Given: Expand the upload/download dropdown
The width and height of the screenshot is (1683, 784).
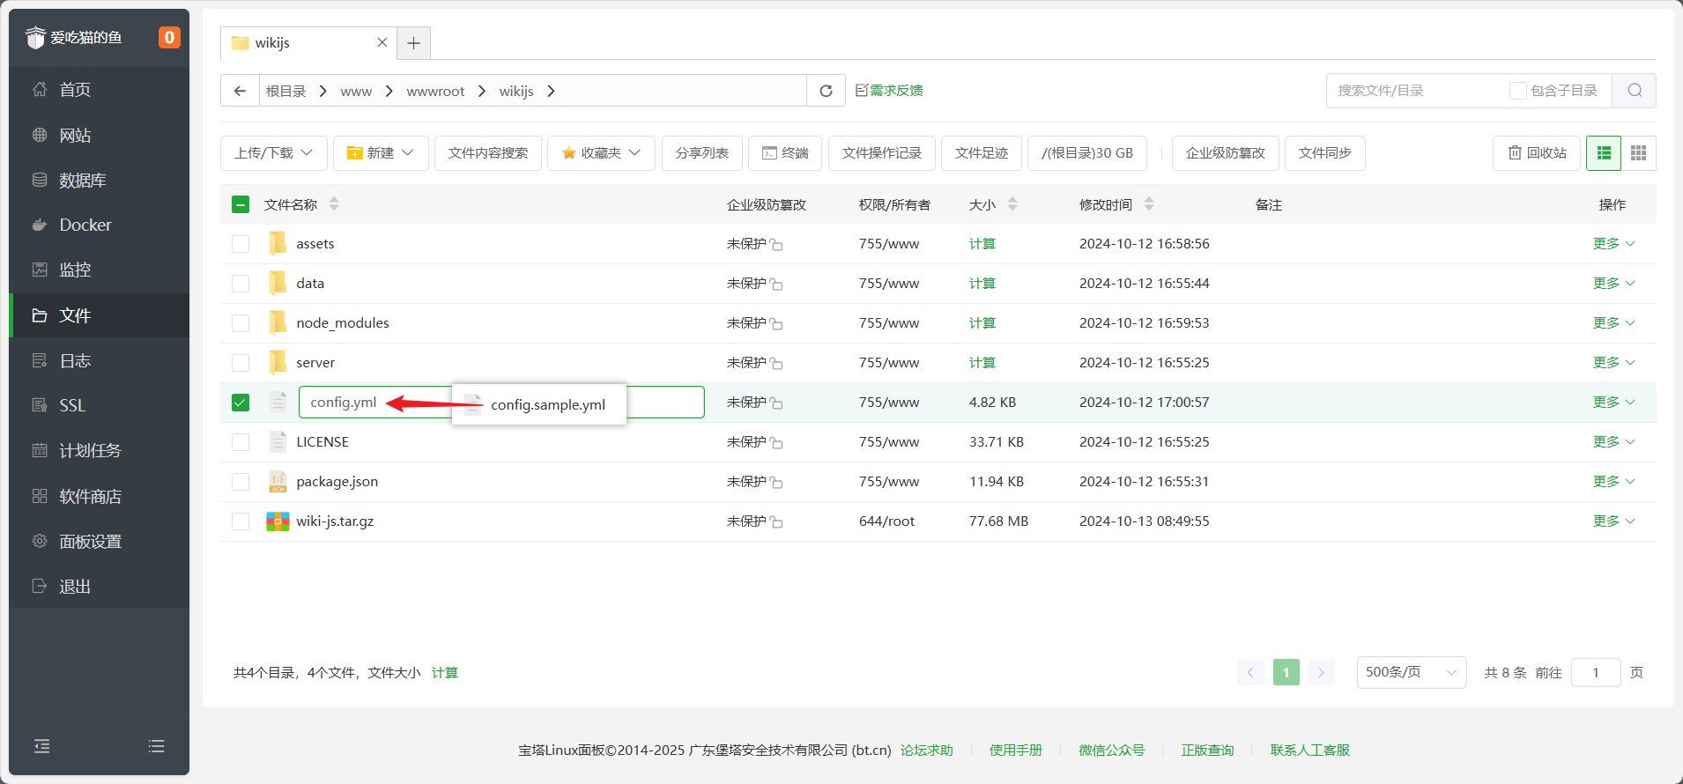Looking at the screenshot, I should [273, 153].
